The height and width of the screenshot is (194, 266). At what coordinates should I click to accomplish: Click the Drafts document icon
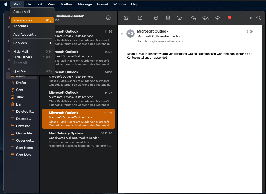click(12, 83)
